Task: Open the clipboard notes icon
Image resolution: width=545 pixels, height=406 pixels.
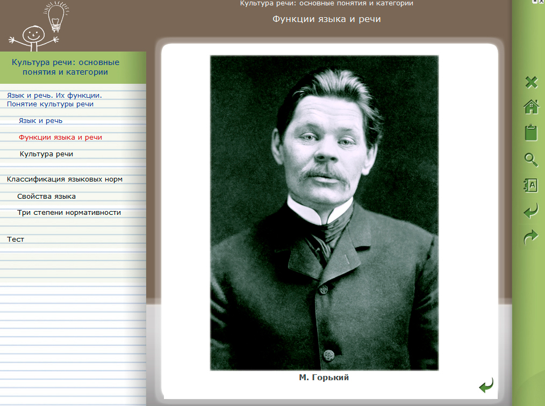Action: tap(531, 133)
